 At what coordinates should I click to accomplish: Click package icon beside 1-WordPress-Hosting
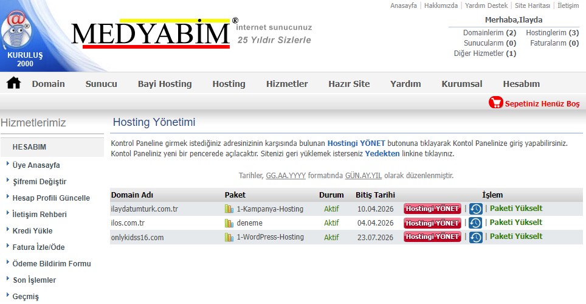tap(229, 237)
